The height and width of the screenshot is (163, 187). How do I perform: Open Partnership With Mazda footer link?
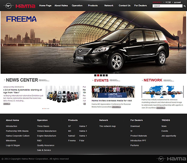(17, 131)
